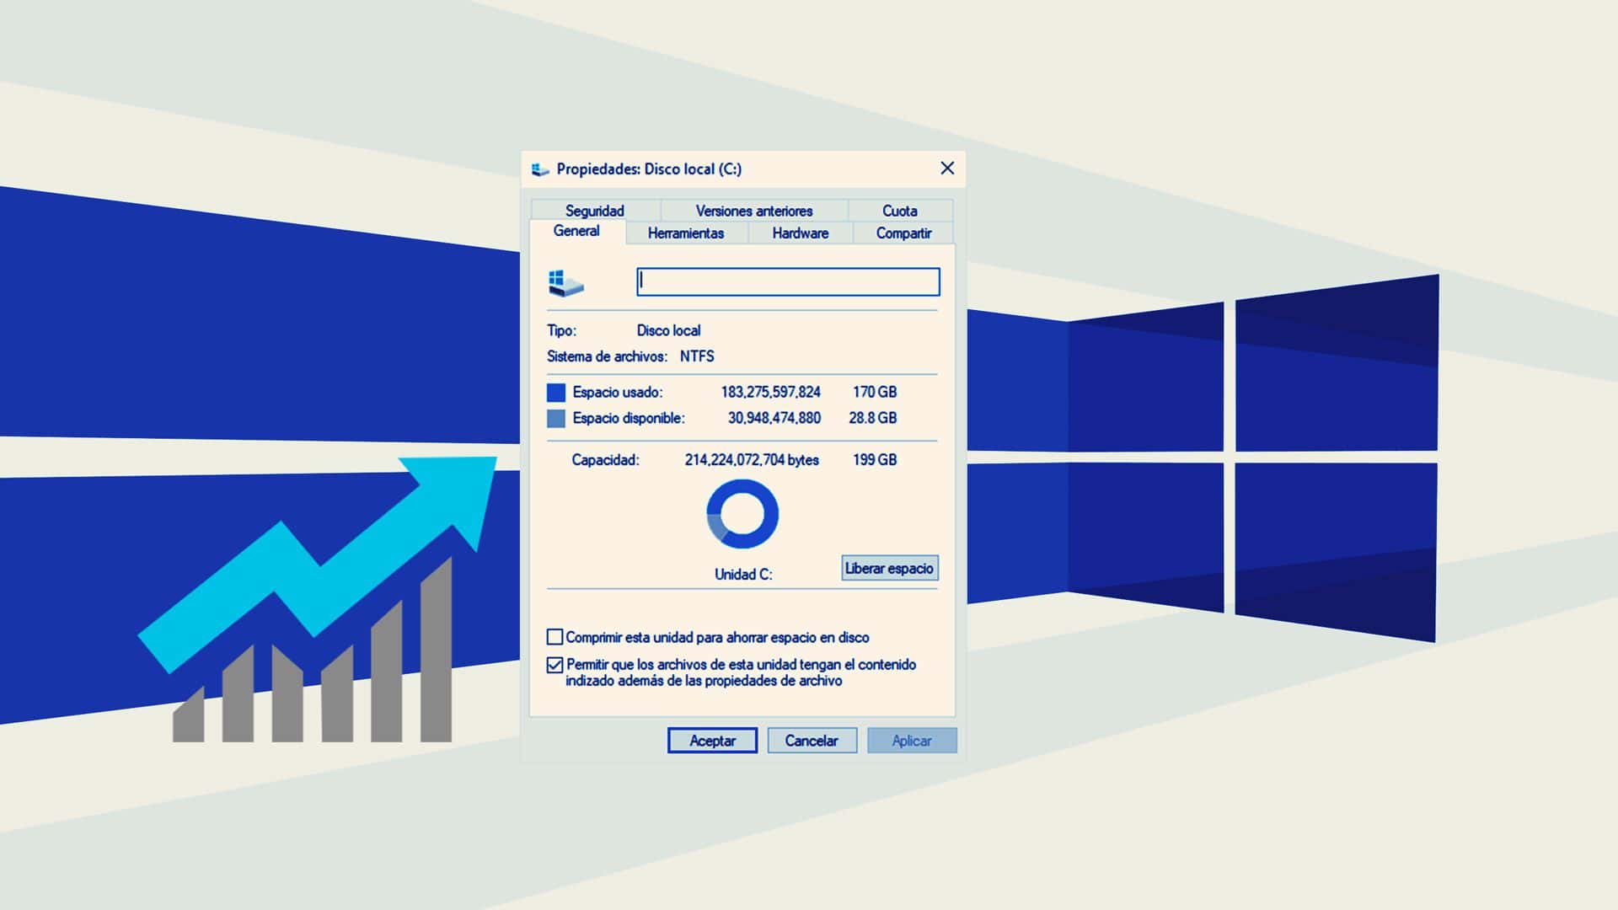Click the Unidad C usage pie chart
The height and width of the screenshot is (910, 1618).
point(742,514)
